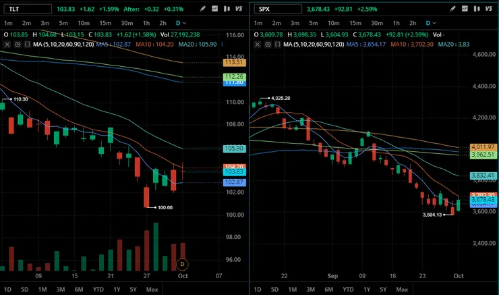Open the indicators icon on SPX chart
This screenshot has width=499, height=295.
click(465, 9)
